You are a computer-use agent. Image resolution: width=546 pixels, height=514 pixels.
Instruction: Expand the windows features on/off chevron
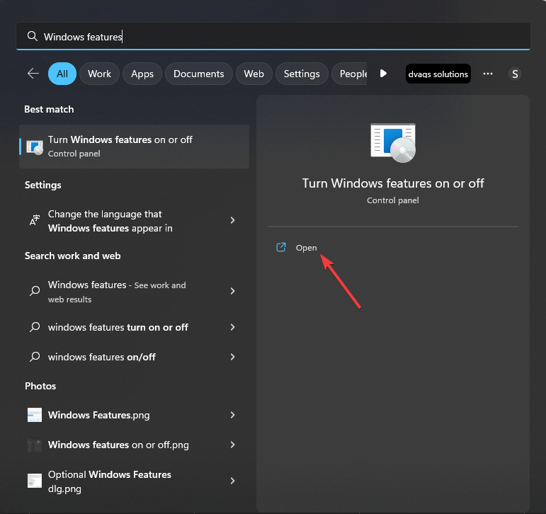(x=232, y=357)
